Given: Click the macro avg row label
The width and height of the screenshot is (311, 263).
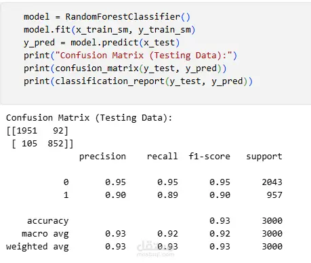Looking at the screenshot, I should coord(45,234).
